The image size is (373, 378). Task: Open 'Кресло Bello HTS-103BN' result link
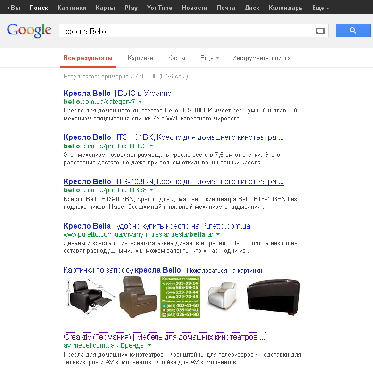[174, 181]
